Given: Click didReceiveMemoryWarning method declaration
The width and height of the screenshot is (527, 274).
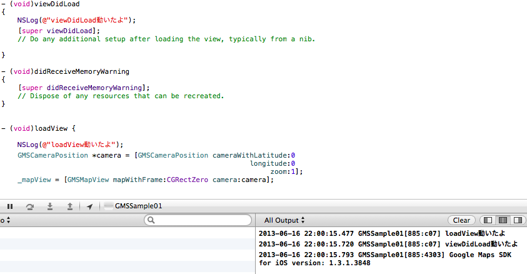Looking at the screenshot, I should [x=65, y=71].
